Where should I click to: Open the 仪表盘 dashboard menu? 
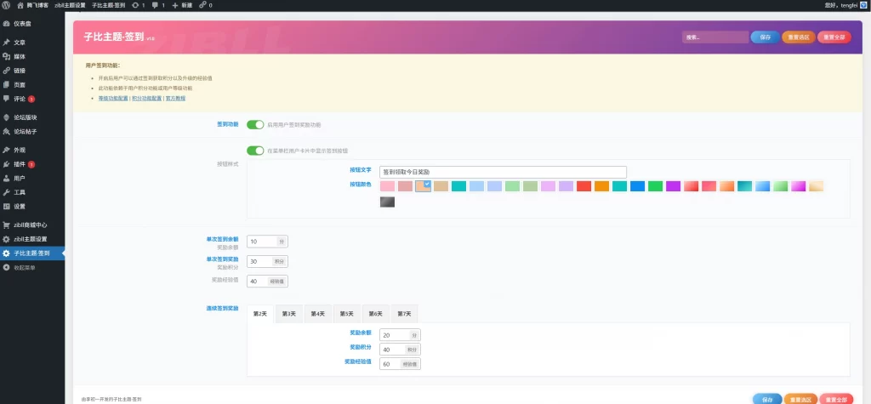24,24
